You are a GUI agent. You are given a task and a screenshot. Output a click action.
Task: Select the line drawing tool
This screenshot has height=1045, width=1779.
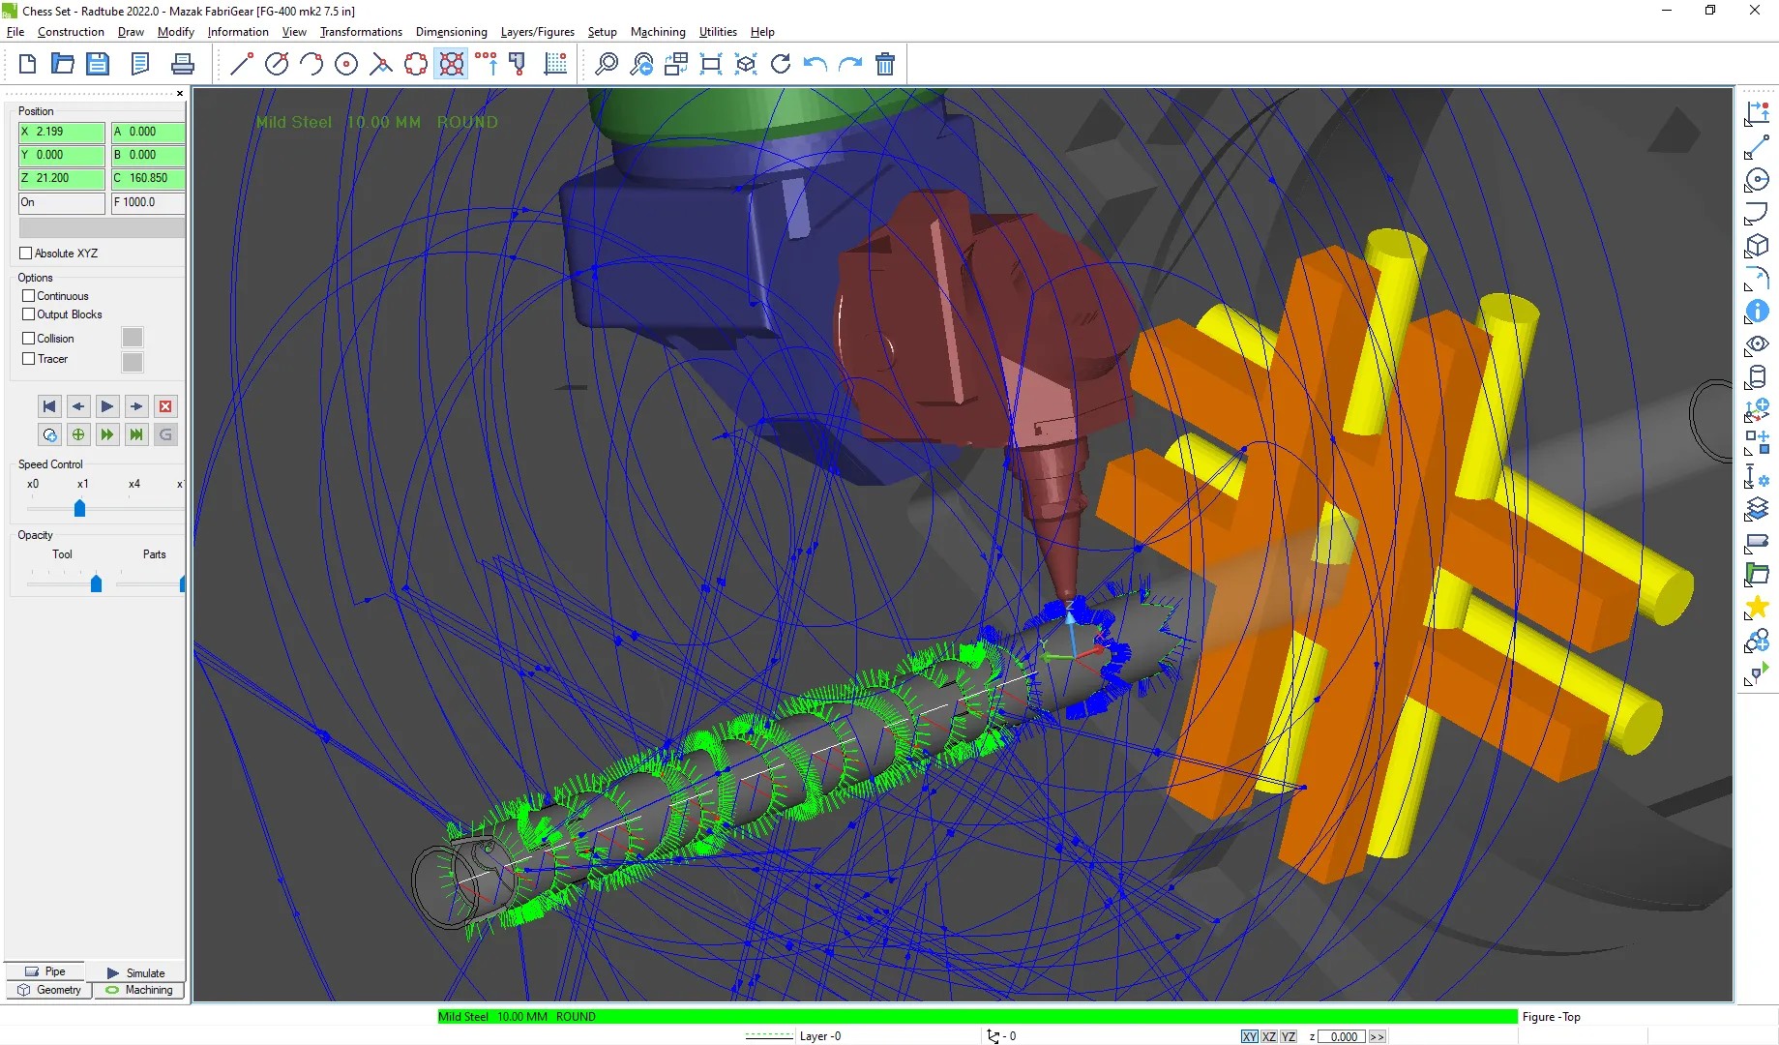(x=242, y=65)
